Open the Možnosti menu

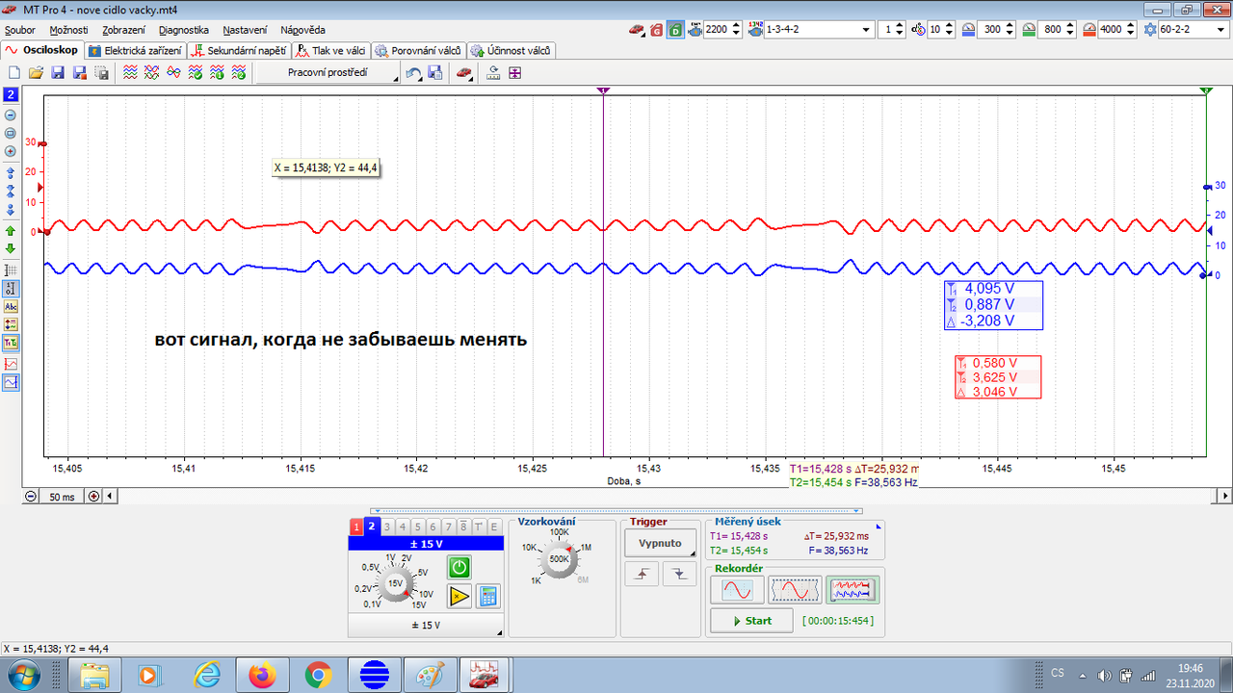pyautogui.click(x=68, y=30)
